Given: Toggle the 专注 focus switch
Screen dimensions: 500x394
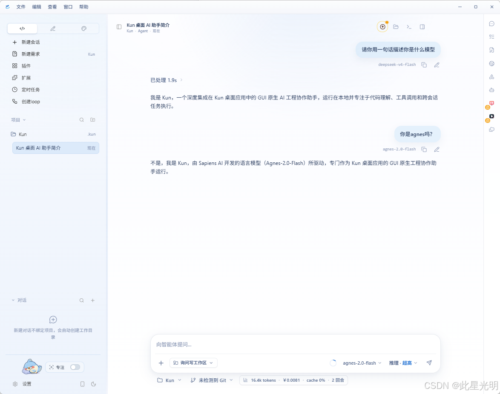Looking at the screenshot, I should click(x=75, y=367).
